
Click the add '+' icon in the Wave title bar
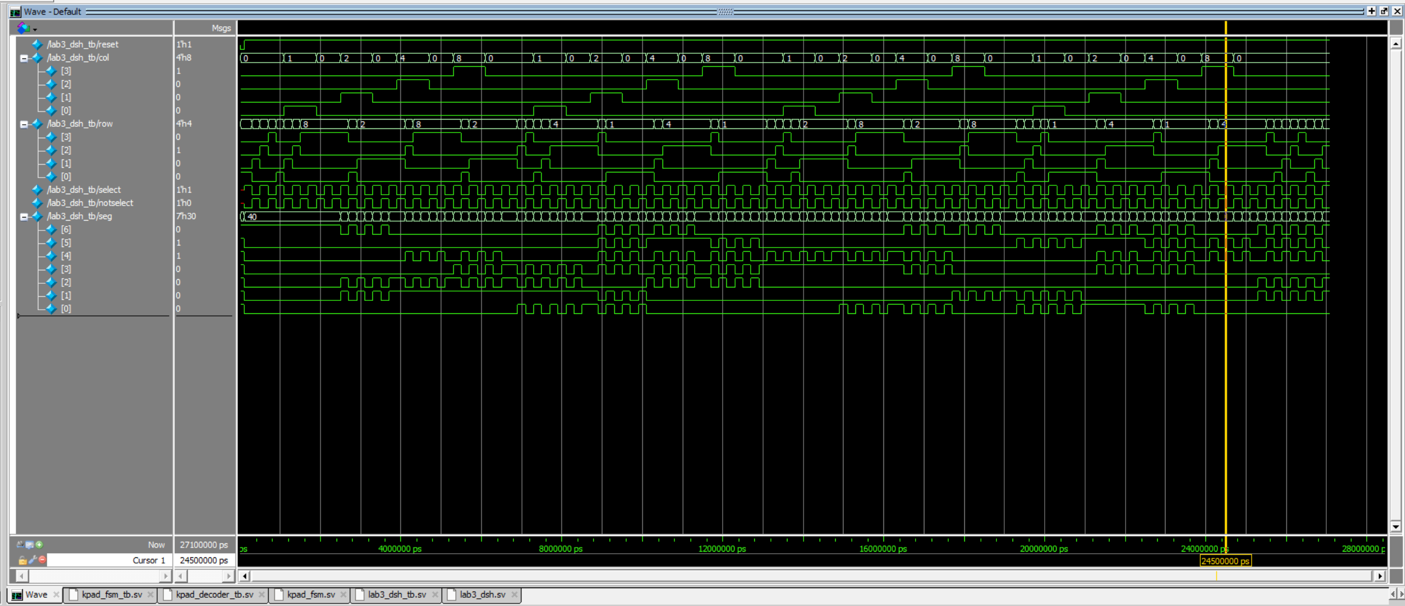[1371, 11]
